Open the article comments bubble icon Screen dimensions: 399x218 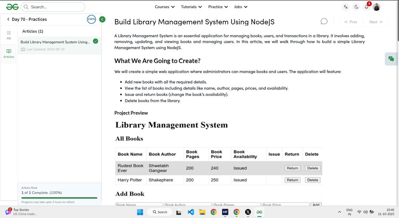tap(324, 21)
